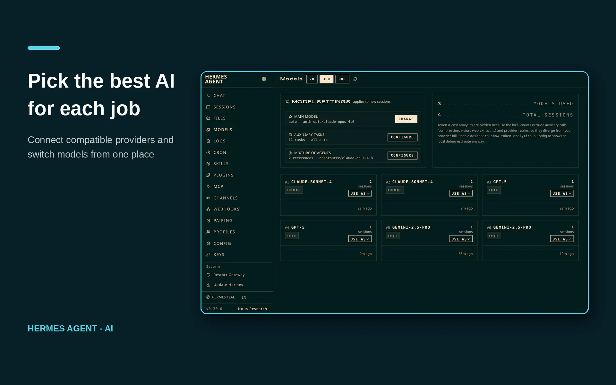Image resolution: width=616 pixels, height=385 pixels.
Task: Collapse the sidebar with the panel icon
Action: click(264, 79)
